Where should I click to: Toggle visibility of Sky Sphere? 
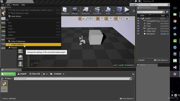tap(138, 34)
